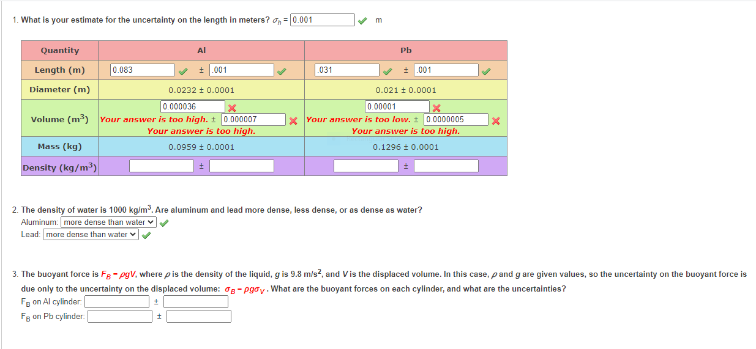Viewport: 756px width, 349px height.
Task: Click the Quantity column header
Action: coord(60,50)
